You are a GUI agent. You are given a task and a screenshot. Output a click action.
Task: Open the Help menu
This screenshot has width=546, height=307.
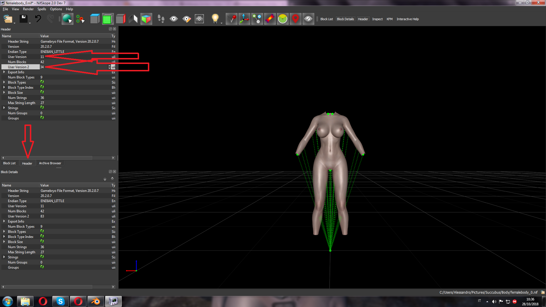pyautogui.click(x=69, y=9)
